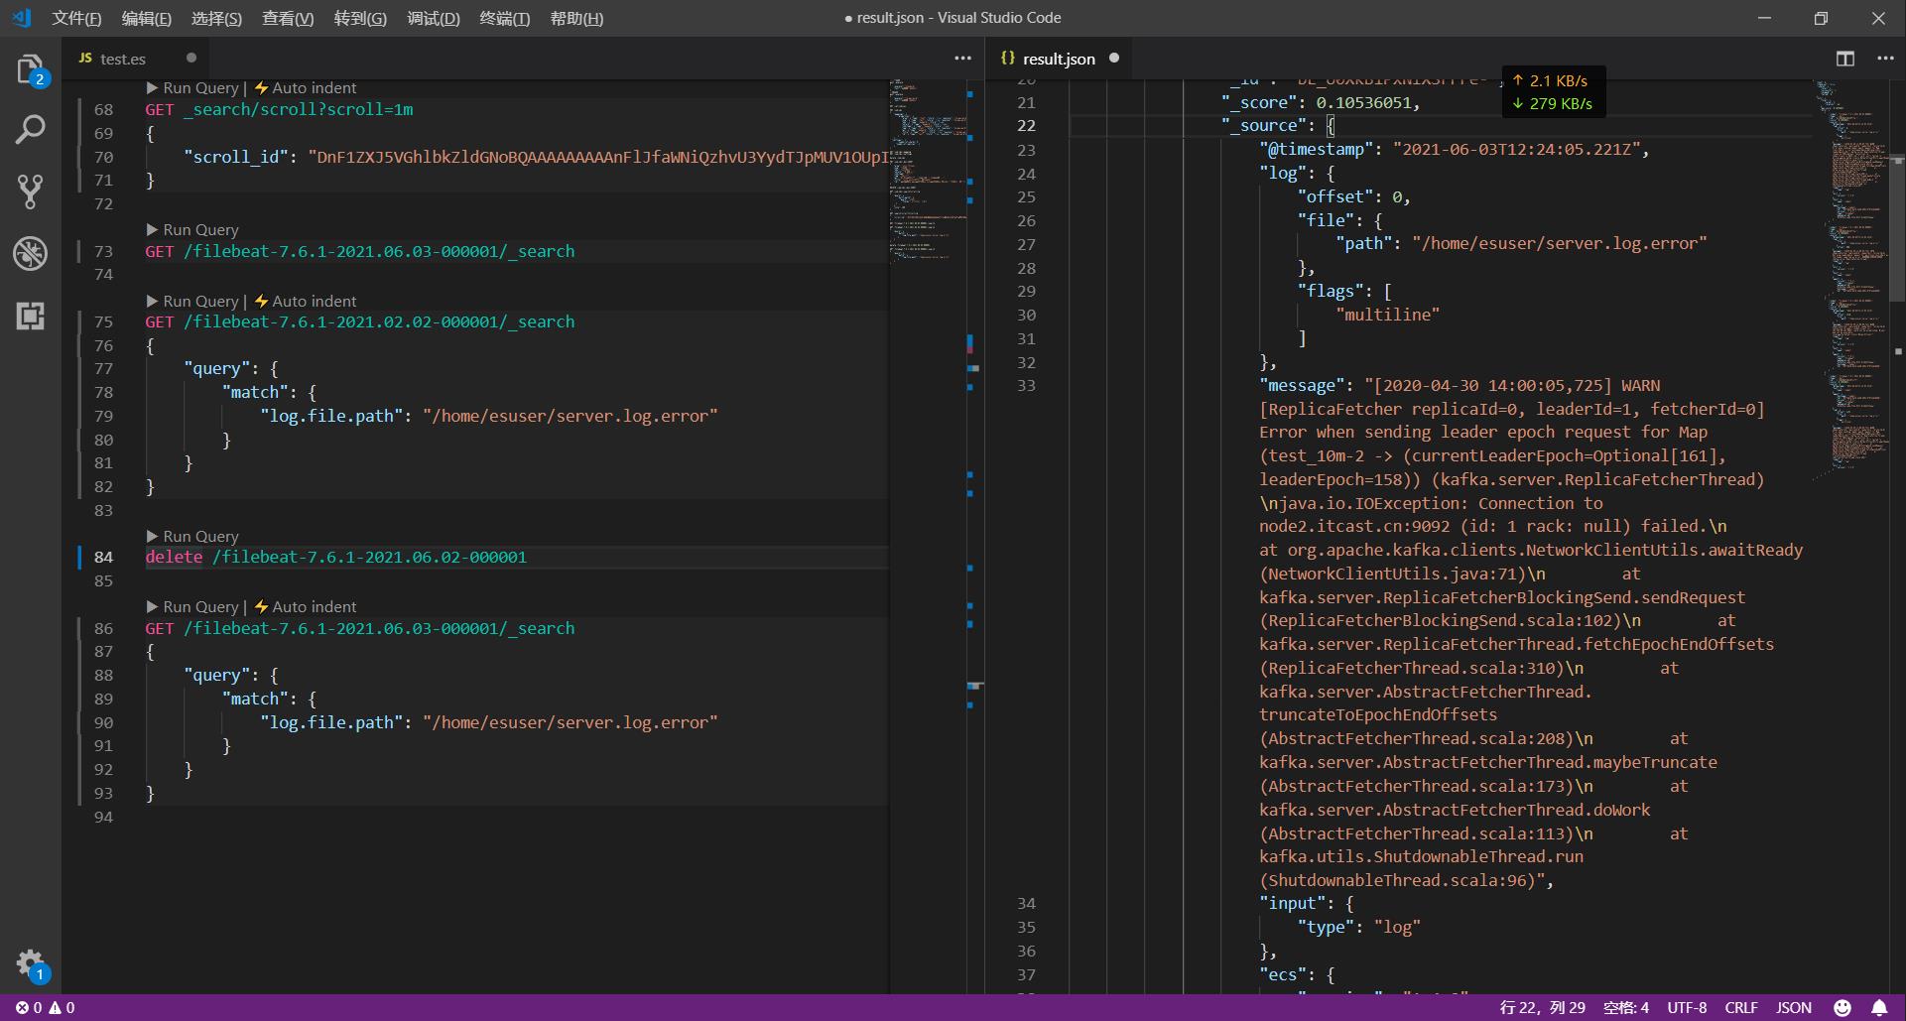Open the Manage gear at bottom left
Image resolution: width=1906 pixels, height=1021 pixels.
[30, 963]
